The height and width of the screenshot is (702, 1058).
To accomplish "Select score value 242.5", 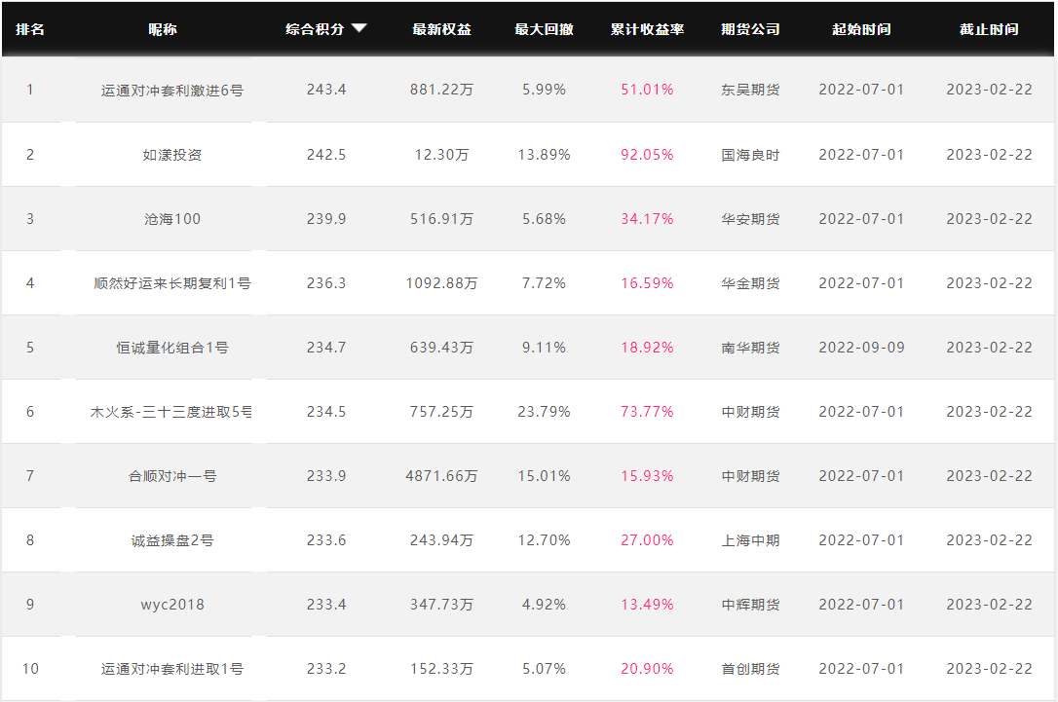I will pos(326,155).
